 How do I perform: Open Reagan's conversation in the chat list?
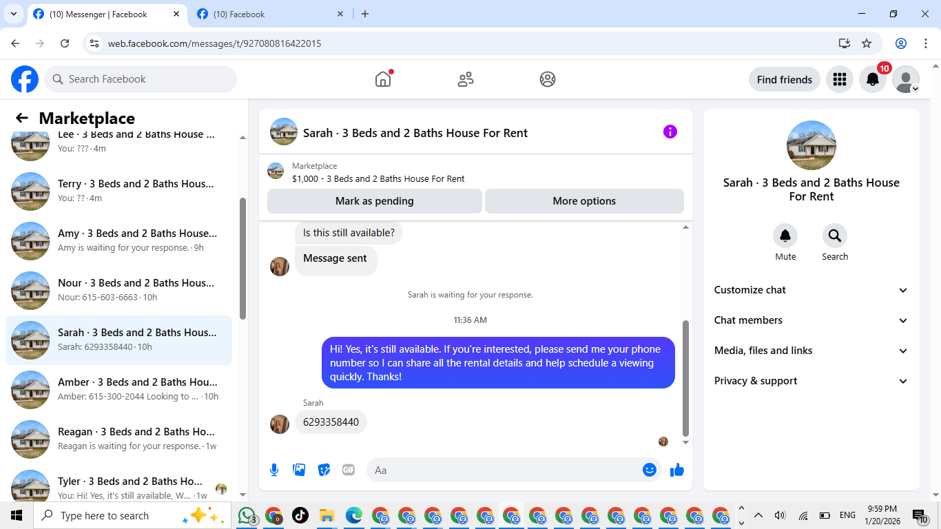coord(118,439)
